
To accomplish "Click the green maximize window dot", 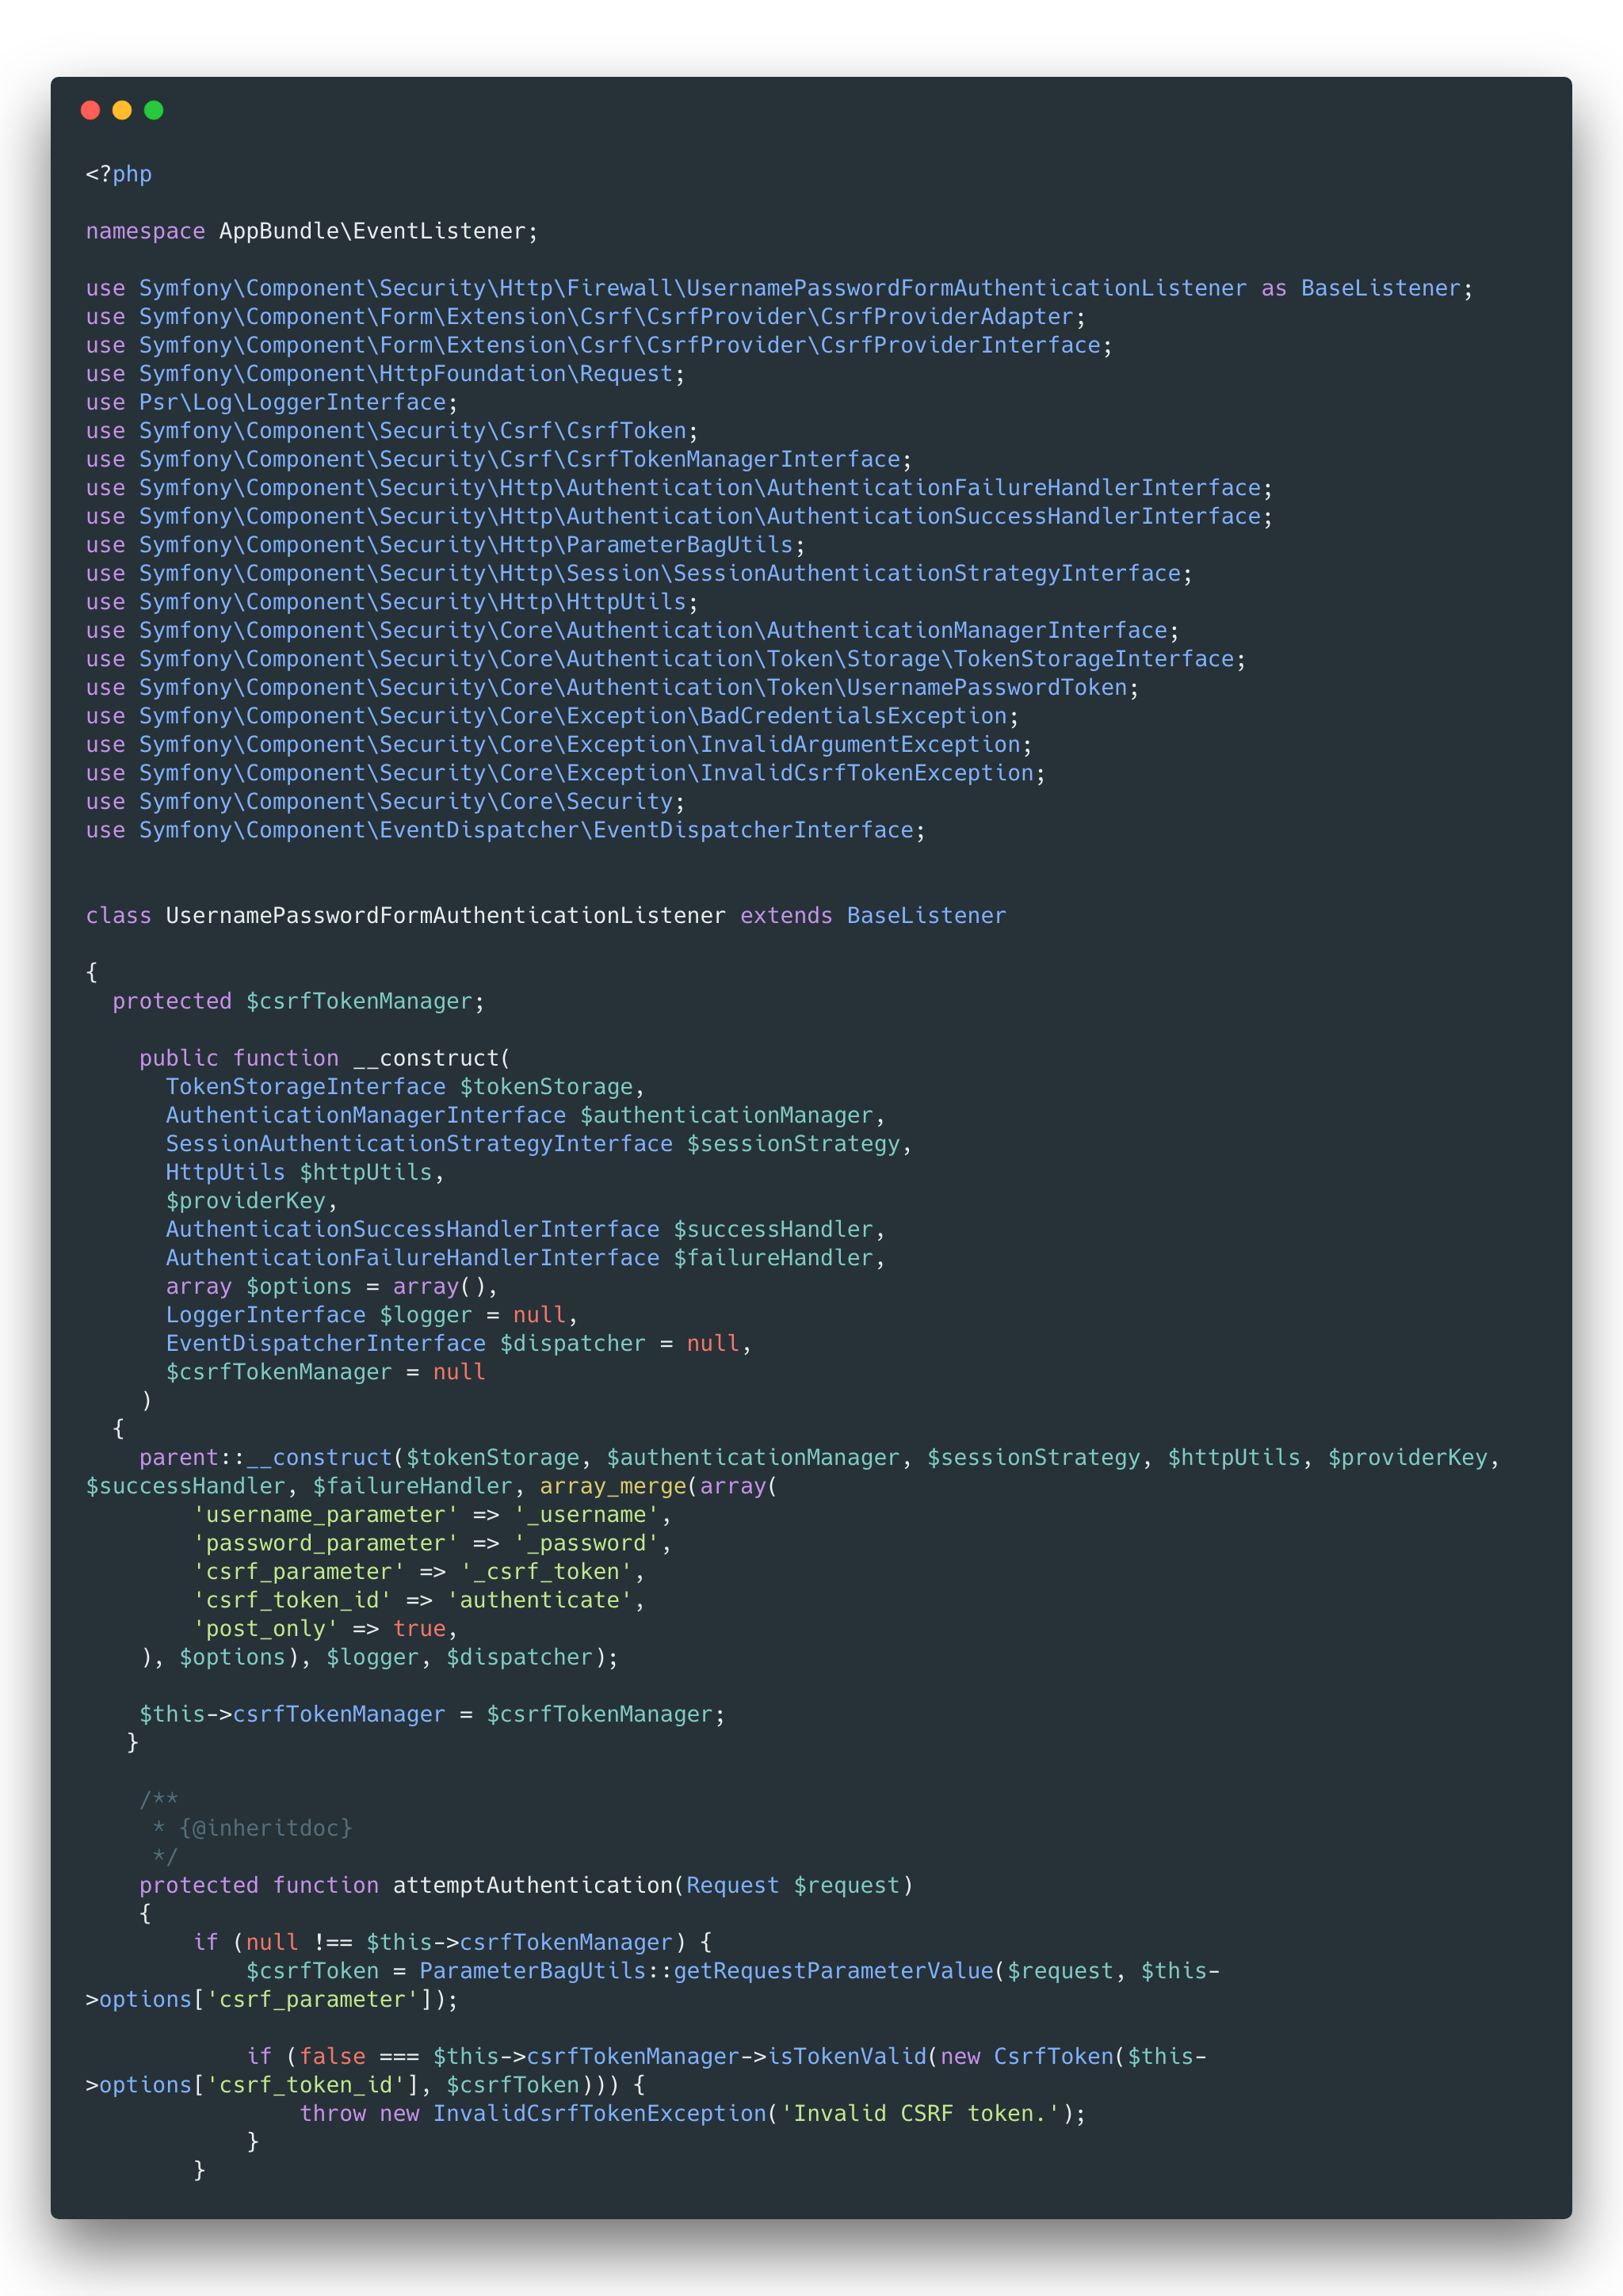I will coord(154,110).
